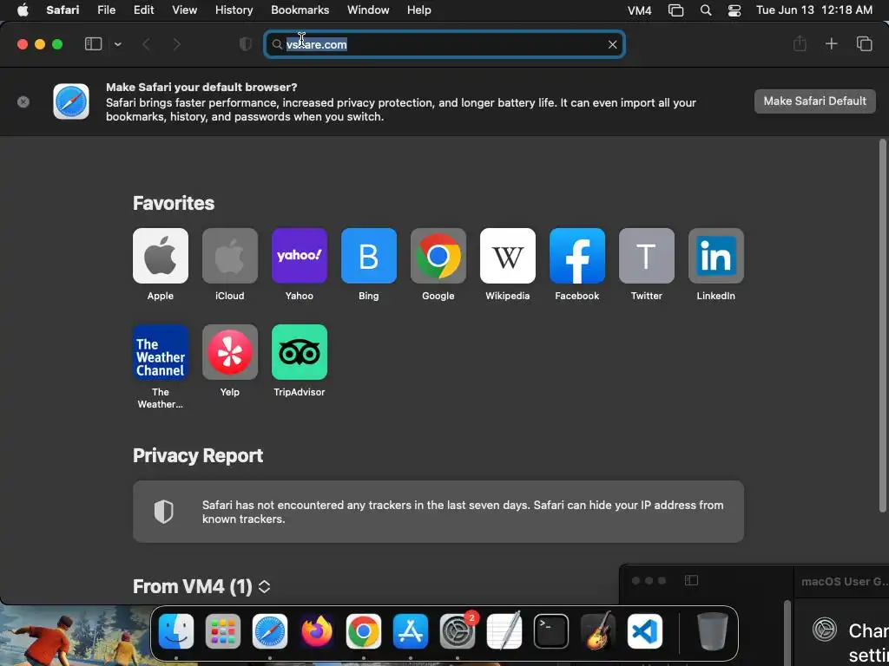Open the screen mirroring menu bar icon
889x666 pixels.
(x=675, y=10)
